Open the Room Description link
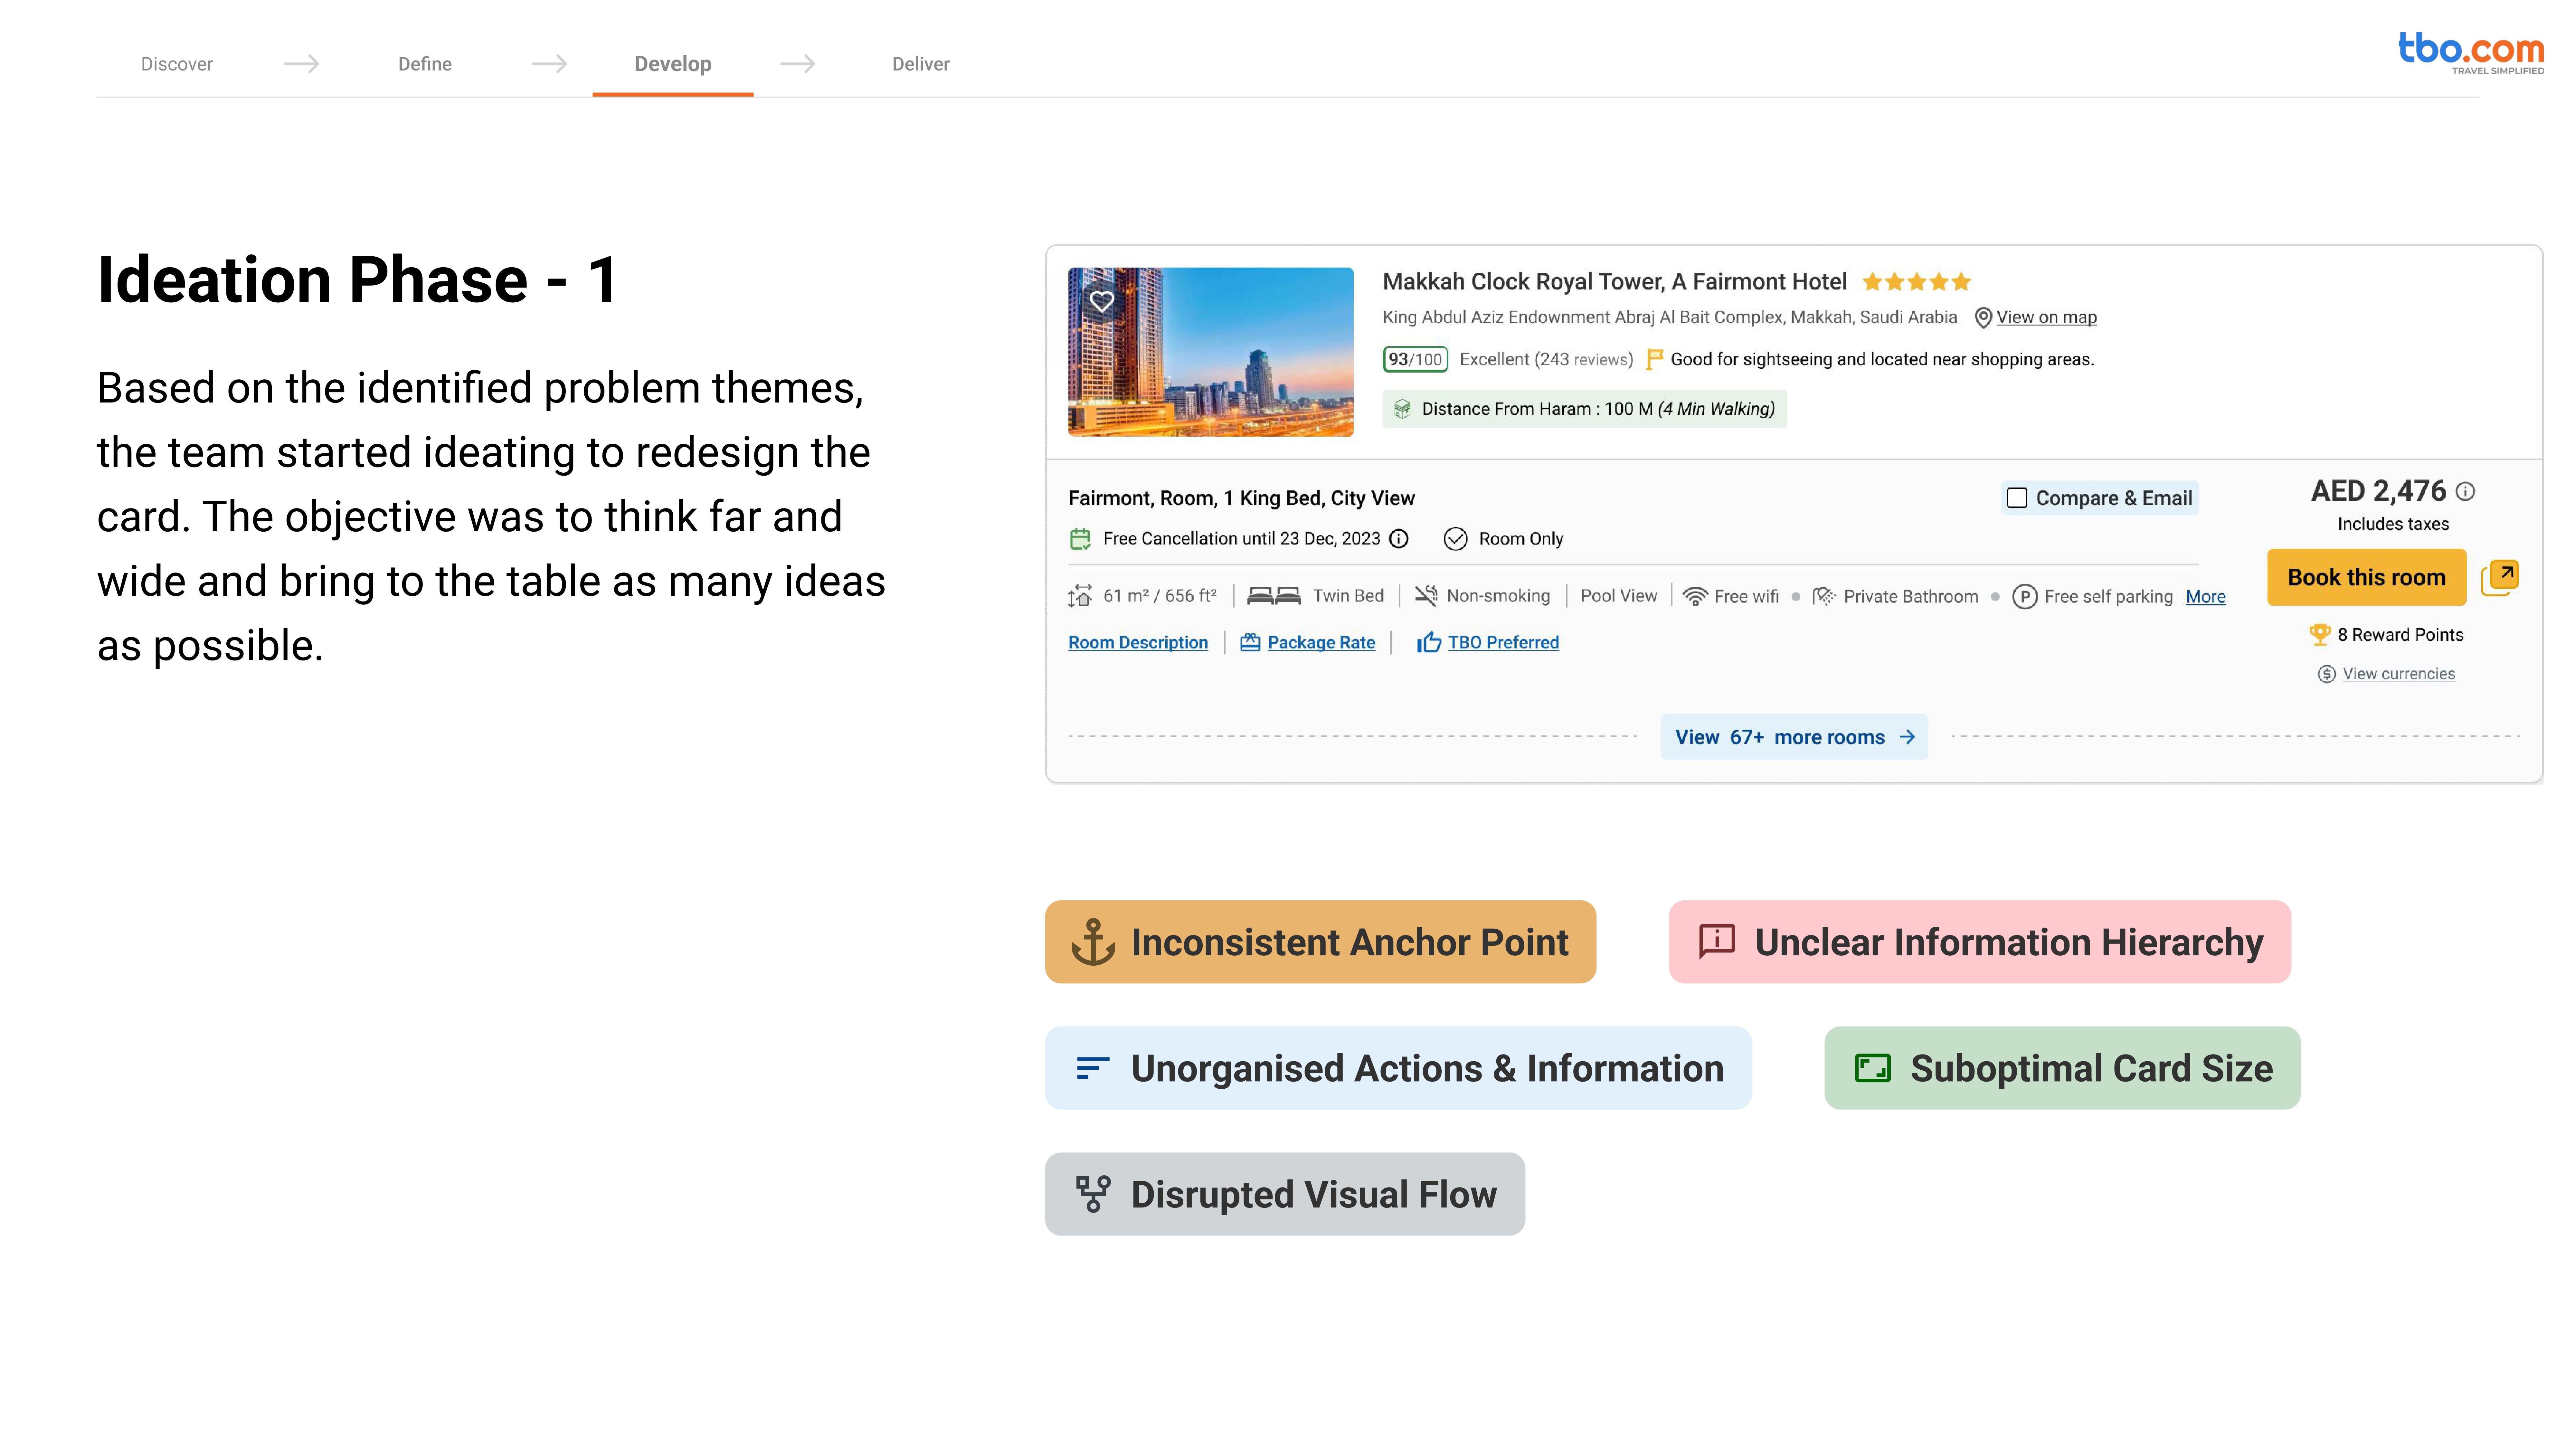 pyautogui.click(x=1138, y=643)
